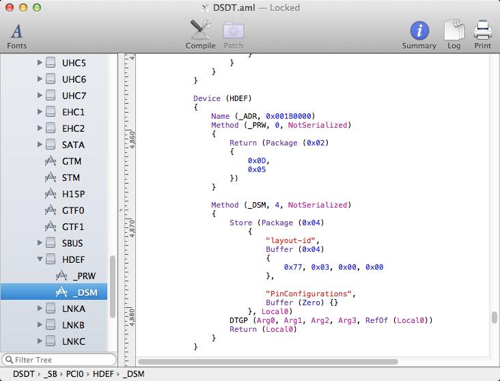500x381 pixels.
Task: Select the _DSM method icon
Action: (61, 292)
